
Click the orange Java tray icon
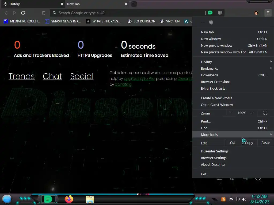223,199
